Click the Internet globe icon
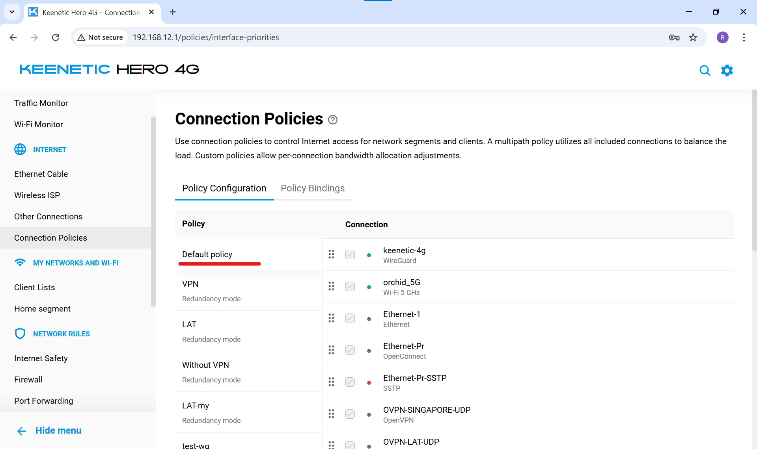757x449 pixels. [x=20, y=149]
